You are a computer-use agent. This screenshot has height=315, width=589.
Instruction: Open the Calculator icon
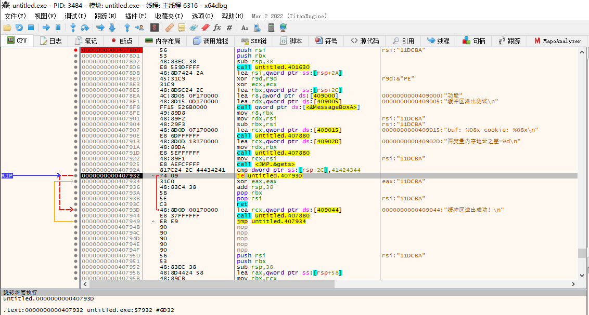[x=271, y=28]
